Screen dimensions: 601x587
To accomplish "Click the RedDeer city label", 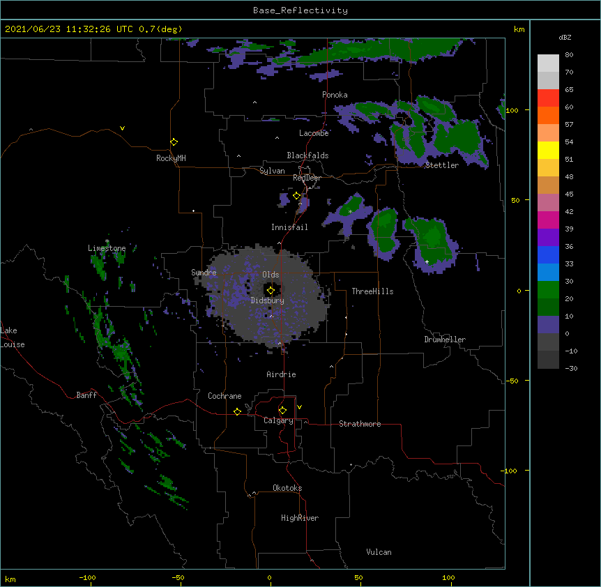I will pos(307,178).
